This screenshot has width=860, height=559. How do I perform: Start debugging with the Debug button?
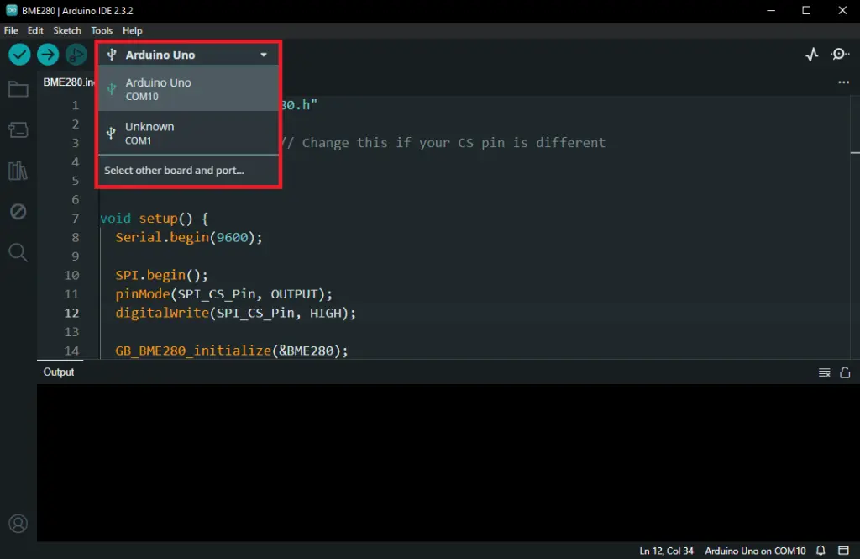76,55
